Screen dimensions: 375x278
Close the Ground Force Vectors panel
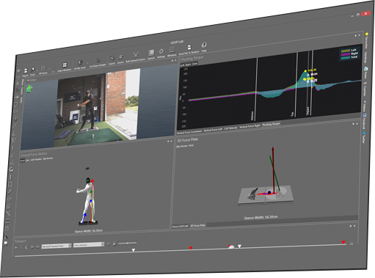(172, 142)
